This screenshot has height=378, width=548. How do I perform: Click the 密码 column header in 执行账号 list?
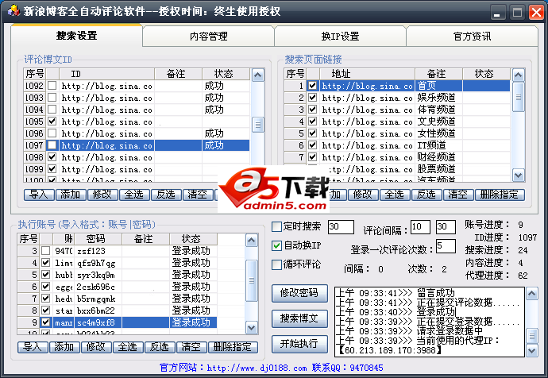(x=98, y=239)
